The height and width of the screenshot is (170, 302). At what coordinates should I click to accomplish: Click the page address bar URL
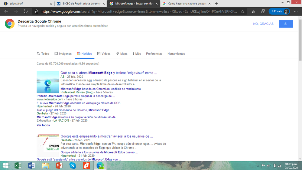pos(139,11)
